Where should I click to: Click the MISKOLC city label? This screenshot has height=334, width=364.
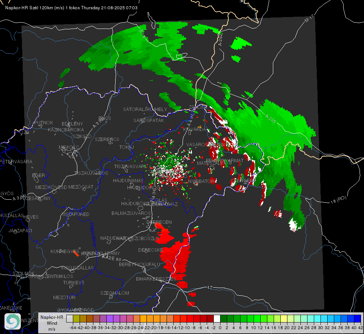(x=69, y=147)
